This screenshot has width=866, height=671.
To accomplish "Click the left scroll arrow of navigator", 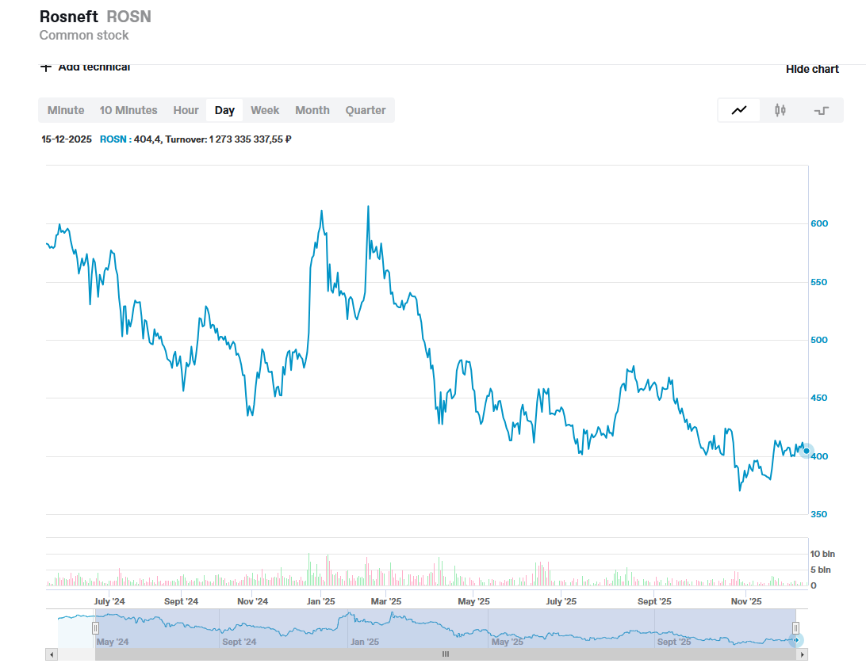I will pos(52,654).
